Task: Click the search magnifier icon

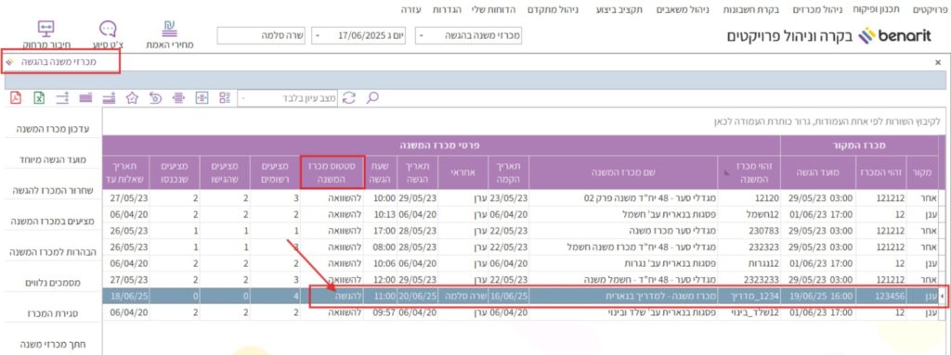Action: 372,97
